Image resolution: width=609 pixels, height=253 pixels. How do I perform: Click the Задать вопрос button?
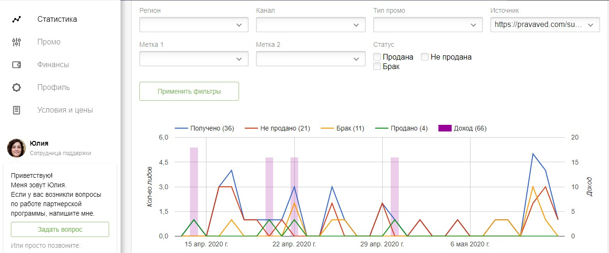pyautogui.click(x=60, y=229)
